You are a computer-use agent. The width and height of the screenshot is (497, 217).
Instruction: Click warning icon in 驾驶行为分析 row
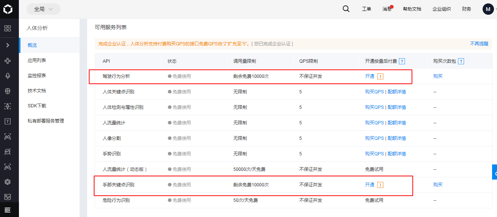pyautogui.click(x=380, y=76)
